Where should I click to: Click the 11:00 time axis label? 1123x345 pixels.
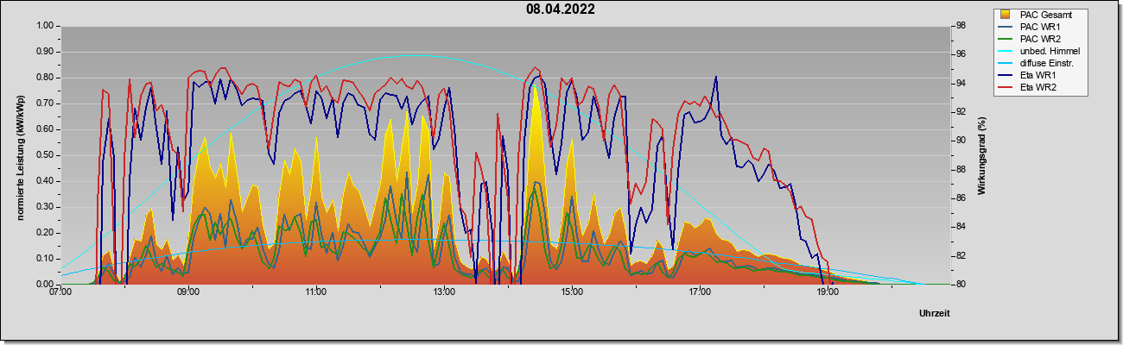click(316, 292)
